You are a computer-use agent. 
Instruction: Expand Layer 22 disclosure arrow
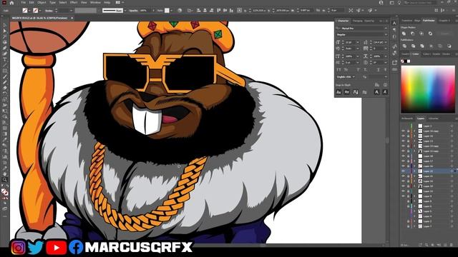(414, 171)
